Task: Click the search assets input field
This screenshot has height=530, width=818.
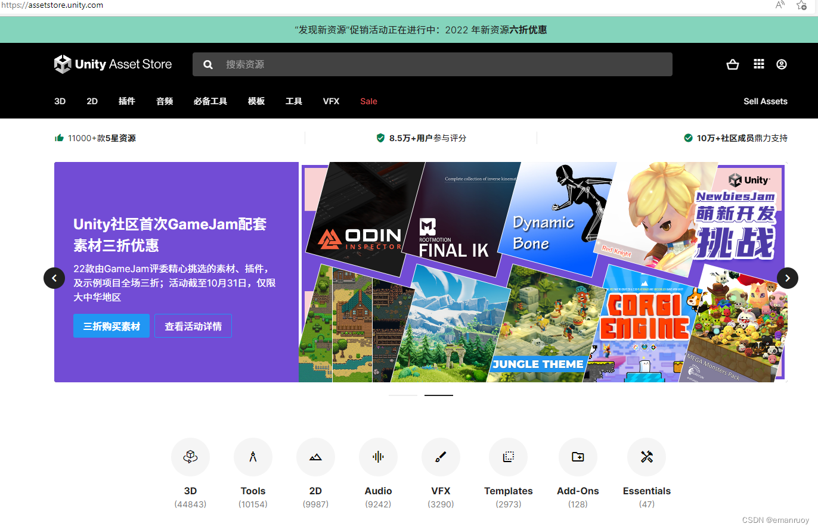Action: pos(432,64)
